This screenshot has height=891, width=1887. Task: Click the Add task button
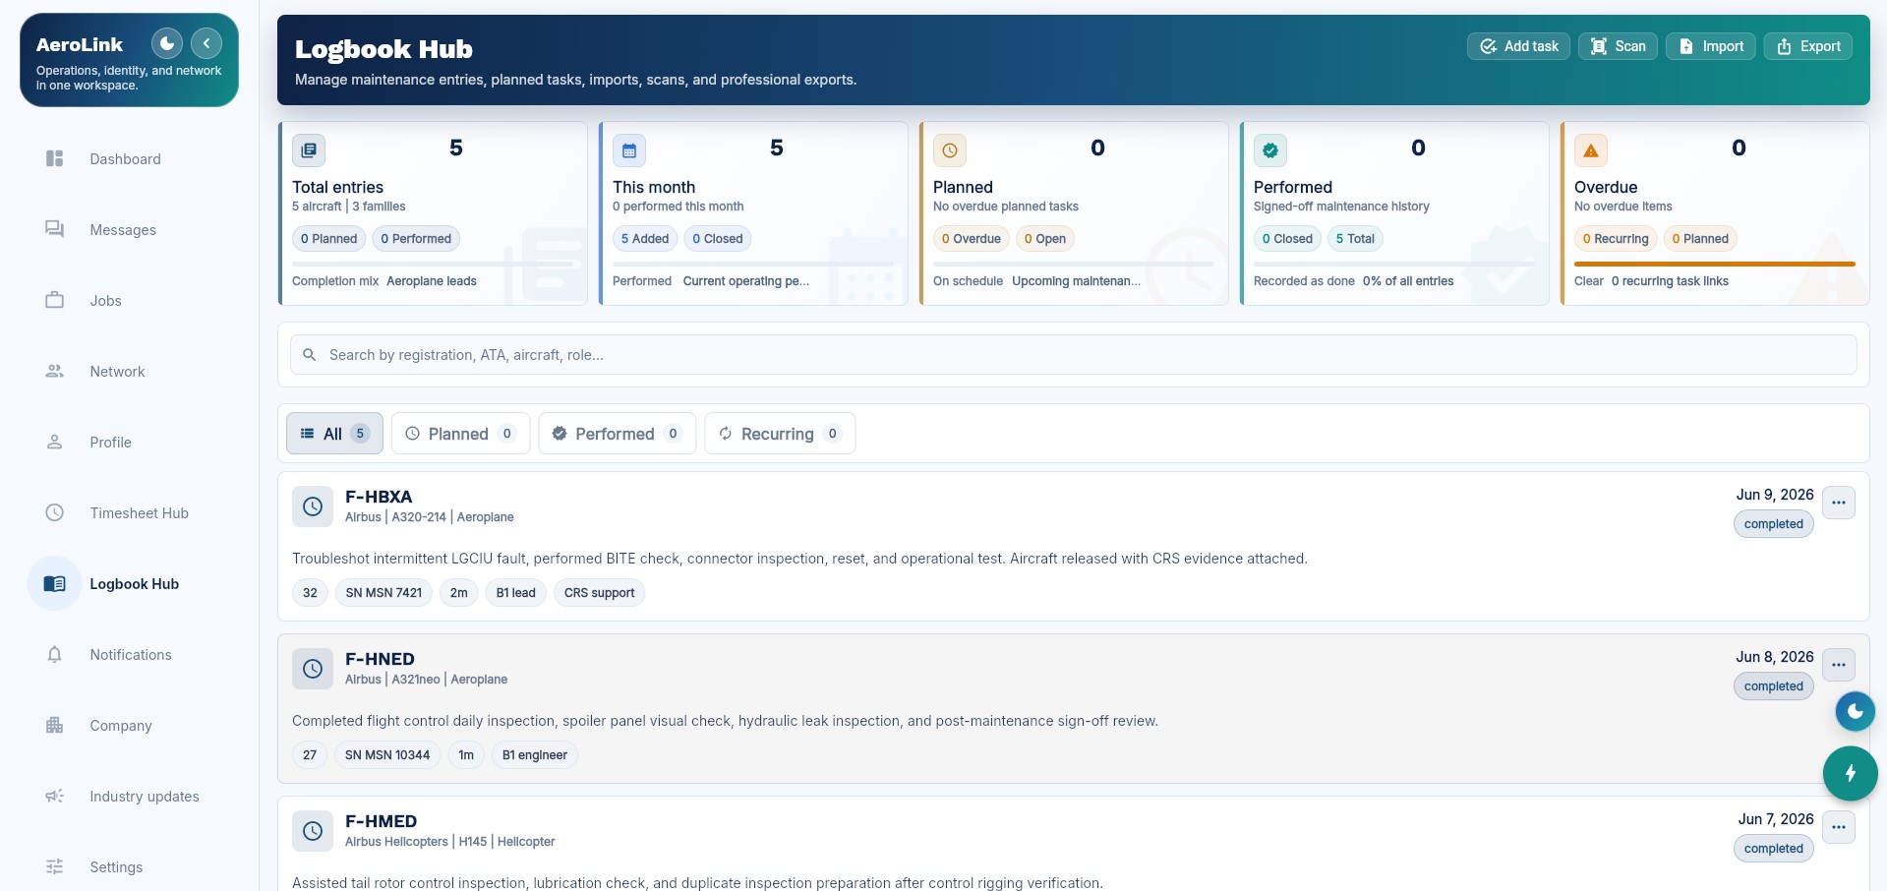[x=1518, y=46]
